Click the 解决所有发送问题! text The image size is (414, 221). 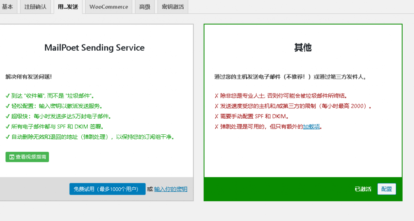click(x=29, y=76)
